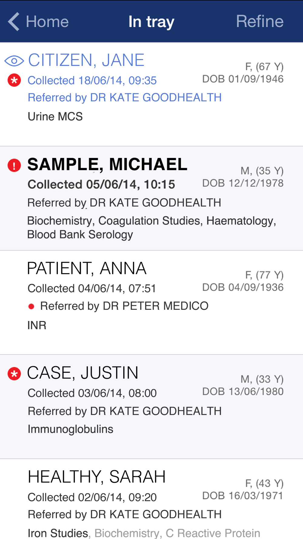Tap Urine MCS test label

tap(55, 117)
